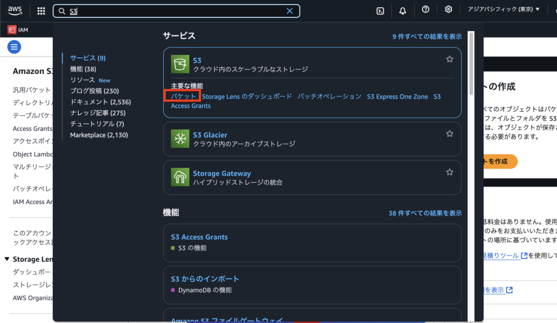Open バッチオペレーション link under S3

click(x=329, y=97)
